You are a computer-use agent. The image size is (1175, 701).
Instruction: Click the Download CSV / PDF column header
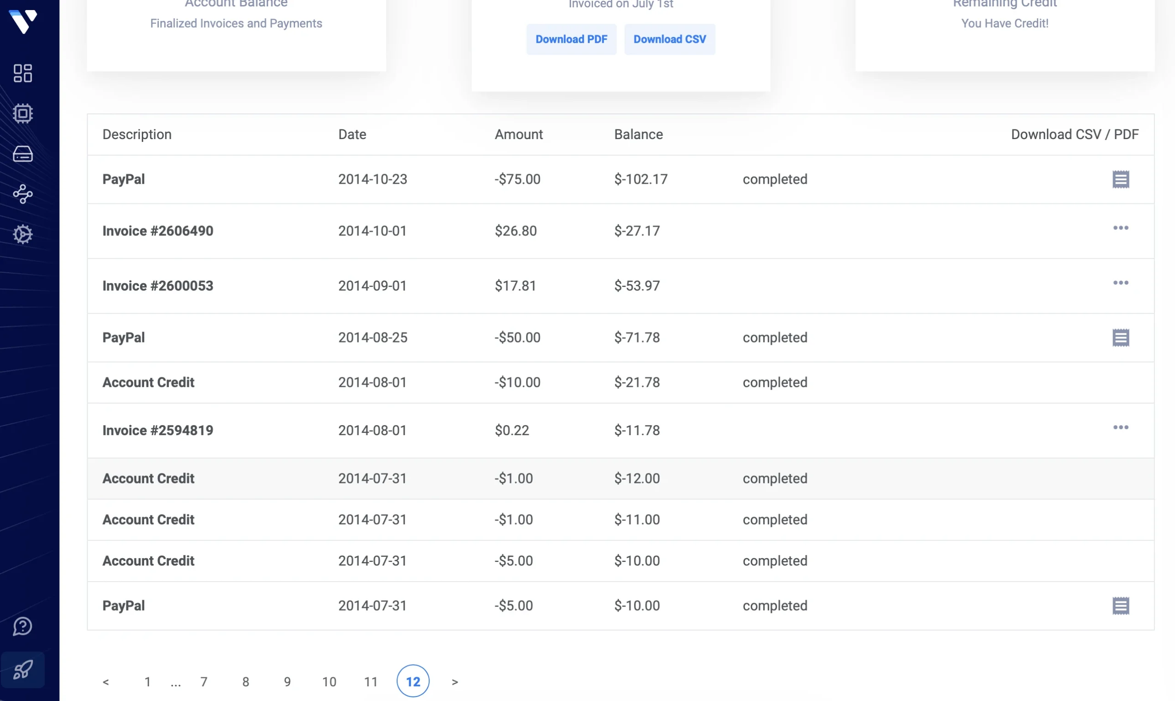pos(1075,135)
